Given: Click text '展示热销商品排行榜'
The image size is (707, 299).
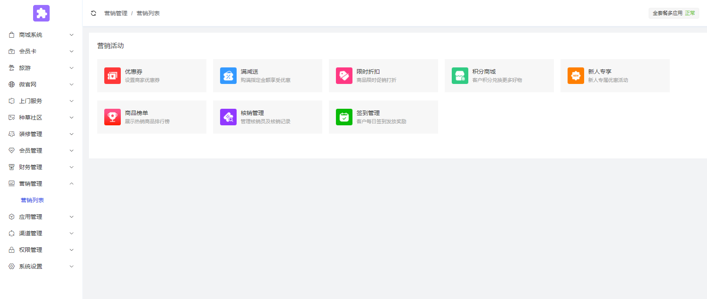Looking at the screenshot, I should click(x=147, y=122).
